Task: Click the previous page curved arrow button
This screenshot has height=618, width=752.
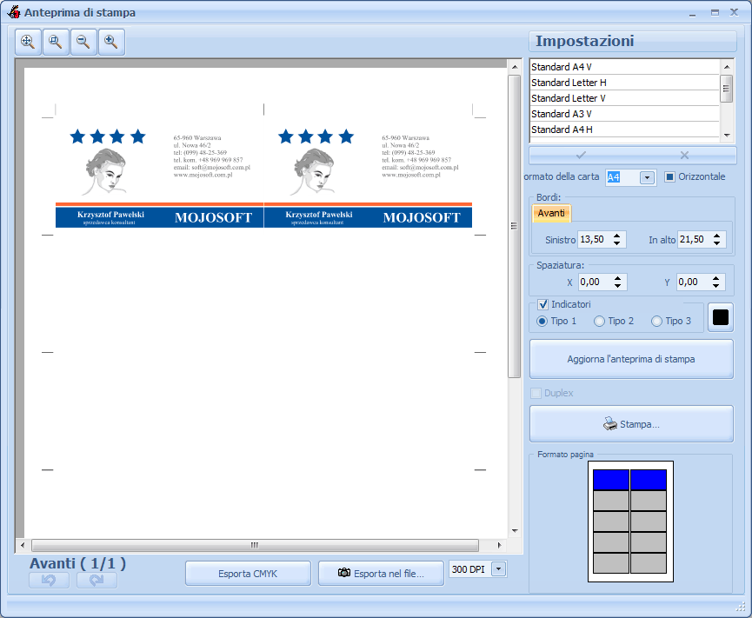Action: [x=49, y=580]
